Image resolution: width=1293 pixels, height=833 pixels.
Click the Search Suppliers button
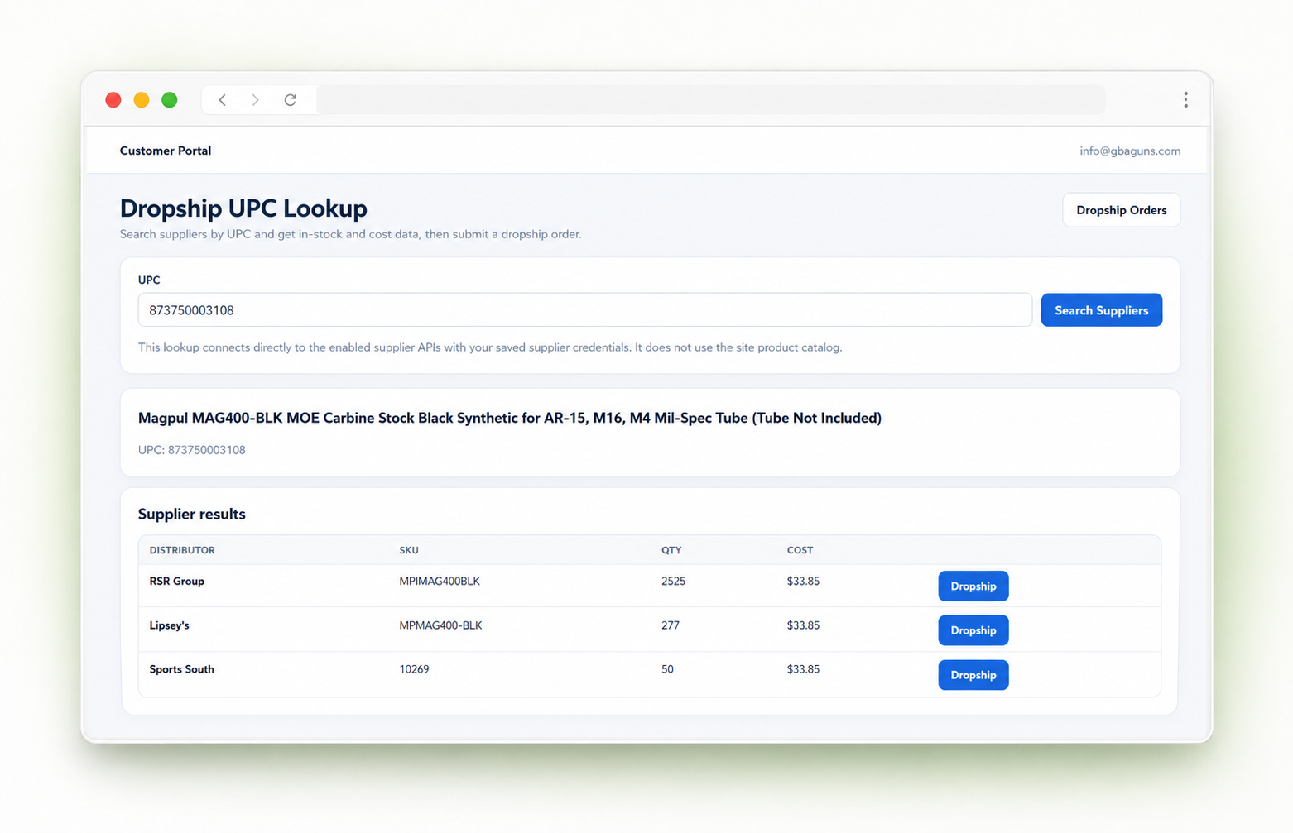(x=1101, y=310)
